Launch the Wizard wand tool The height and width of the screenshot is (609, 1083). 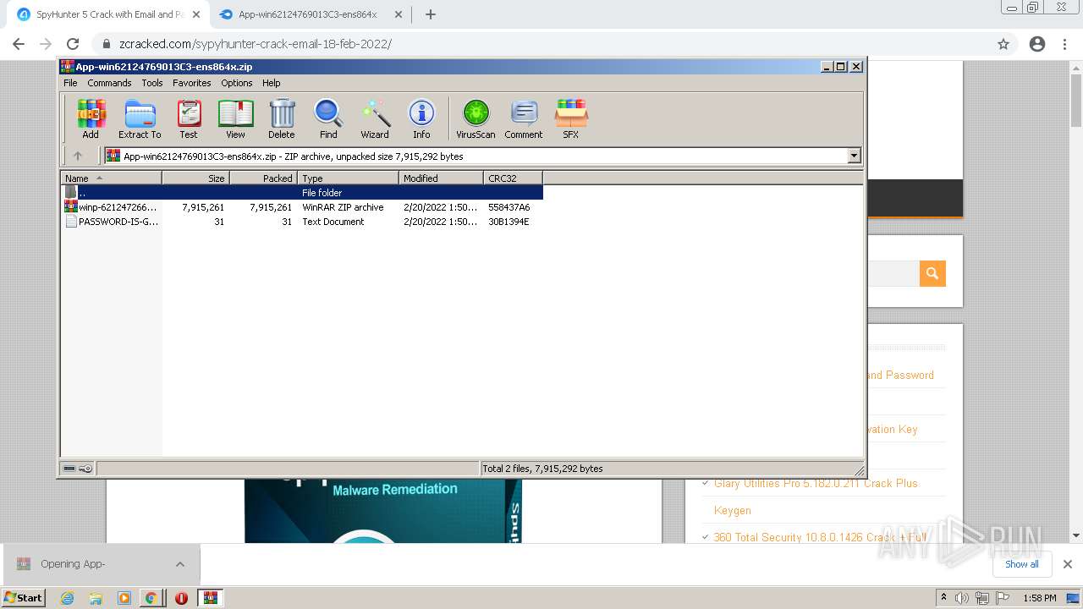pos(375,118)
